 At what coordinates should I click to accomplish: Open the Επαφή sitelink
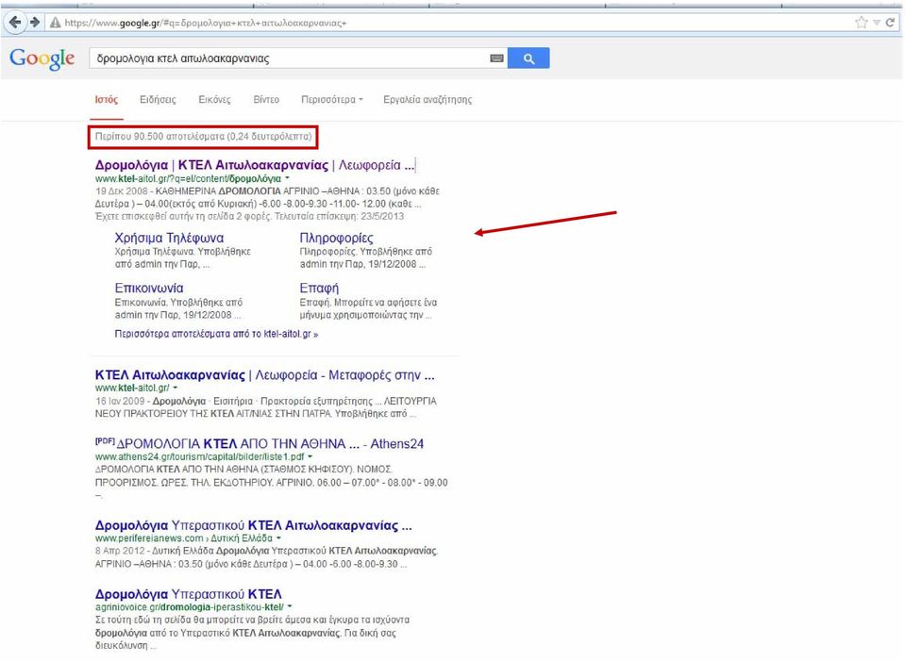tap(319, 288)
